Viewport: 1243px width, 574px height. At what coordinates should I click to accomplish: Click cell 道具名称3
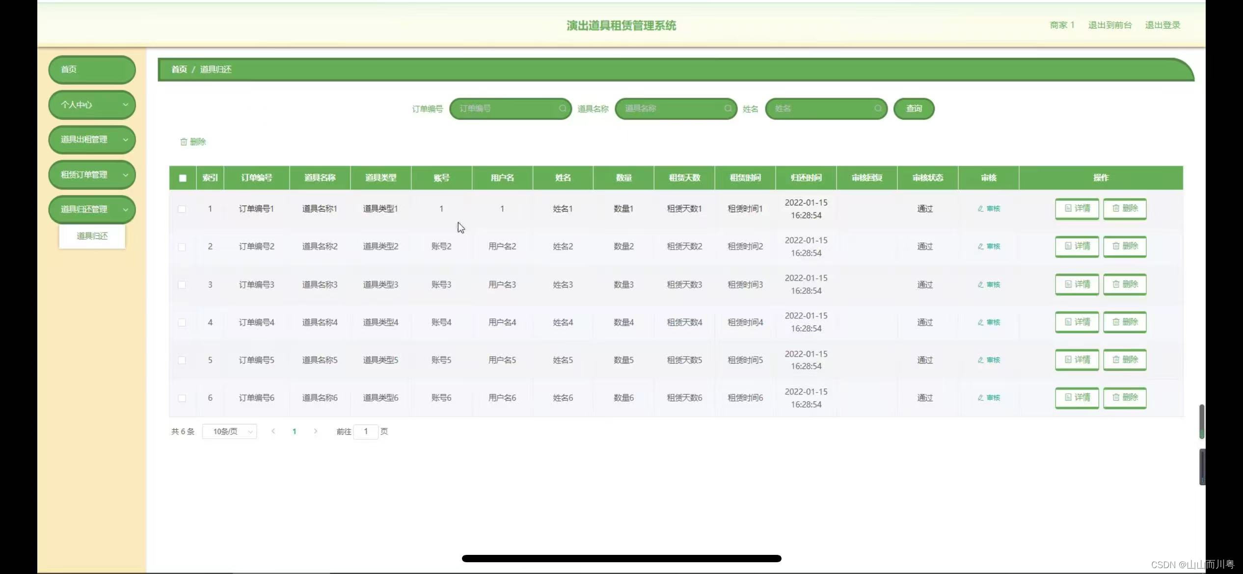(x=320, y=285)
